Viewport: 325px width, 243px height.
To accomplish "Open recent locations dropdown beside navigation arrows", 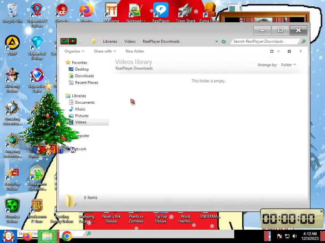I will click(x=80, y=42).
